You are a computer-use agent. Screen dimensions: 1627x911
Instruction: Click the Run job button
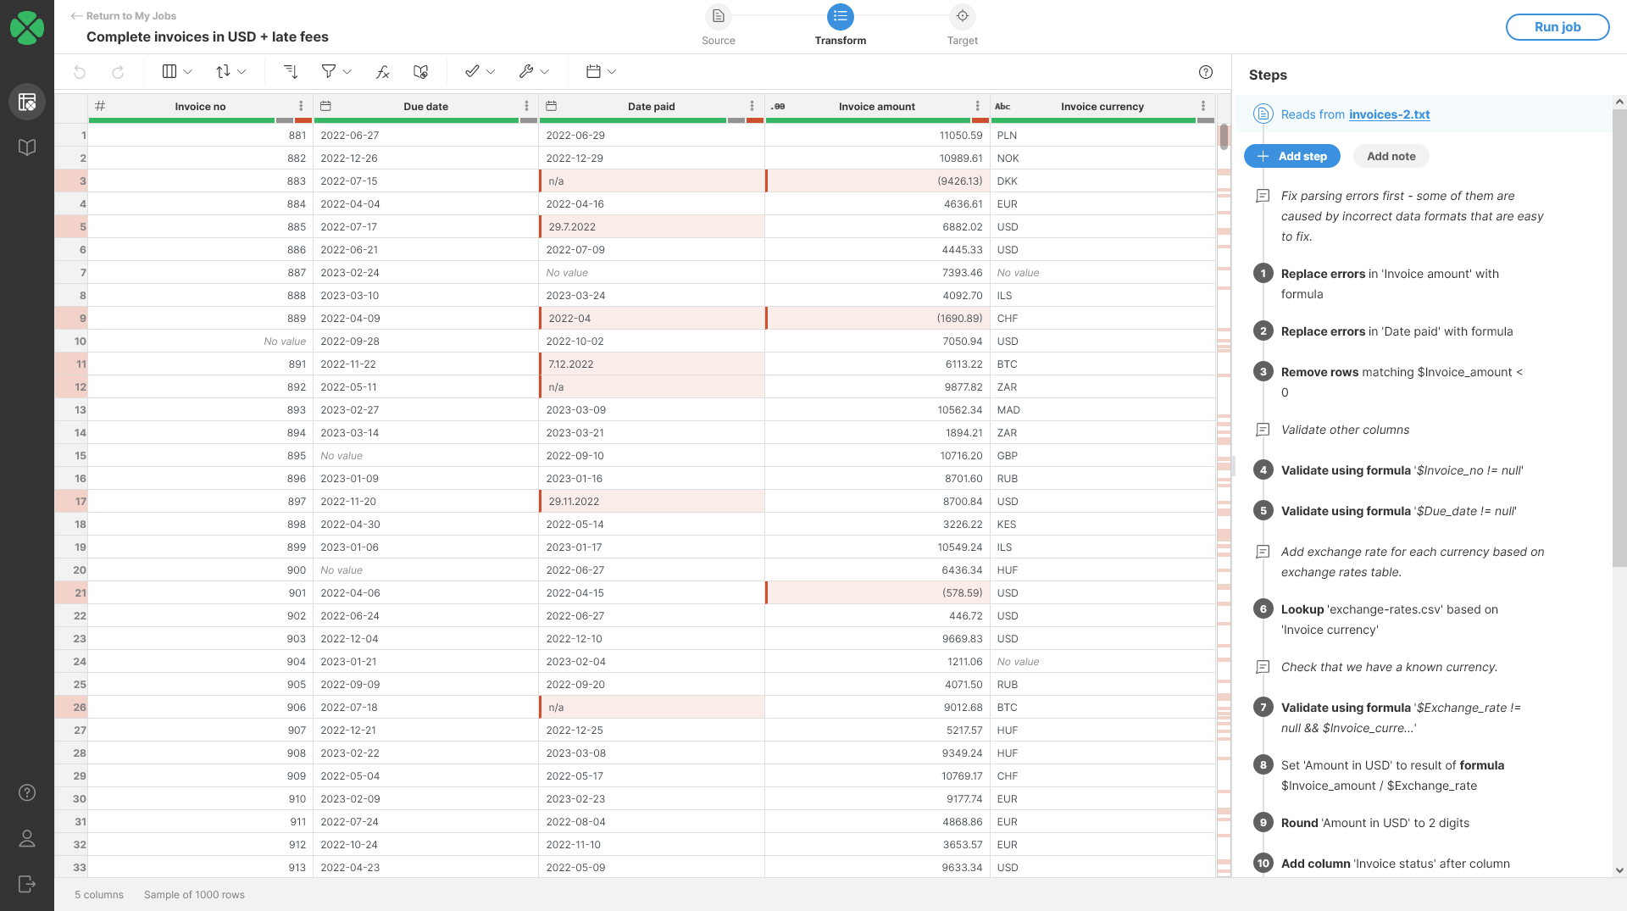[1557, 27]
